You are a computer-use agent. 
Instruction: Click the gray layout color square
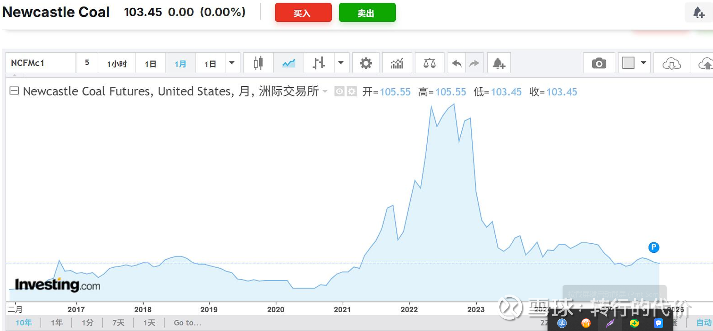click(x=628, y=63)
